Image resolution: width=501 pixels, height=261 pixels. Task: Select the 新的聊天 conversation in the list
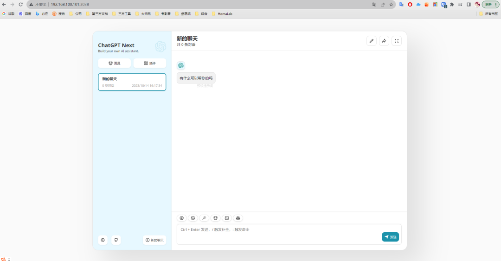tap(132, 82)
